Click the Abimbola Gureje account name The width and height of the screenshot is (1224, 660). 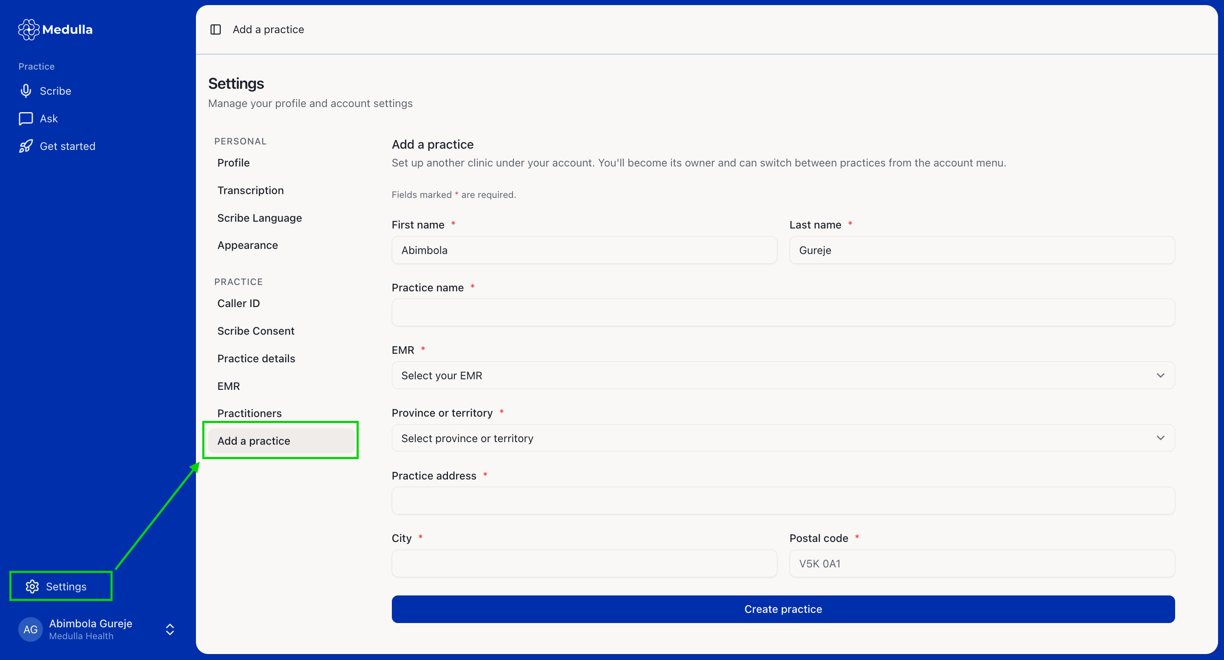point(91,623)
